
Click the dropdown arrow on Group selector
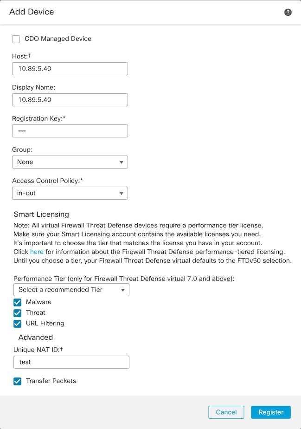(x=122, y=162)
